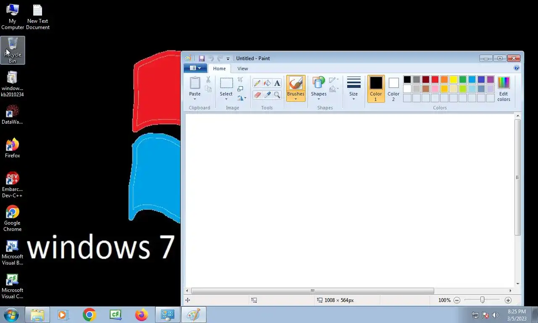Pick the yellow color swatch
The image size is (538, 323).
[x=454, y=79]
